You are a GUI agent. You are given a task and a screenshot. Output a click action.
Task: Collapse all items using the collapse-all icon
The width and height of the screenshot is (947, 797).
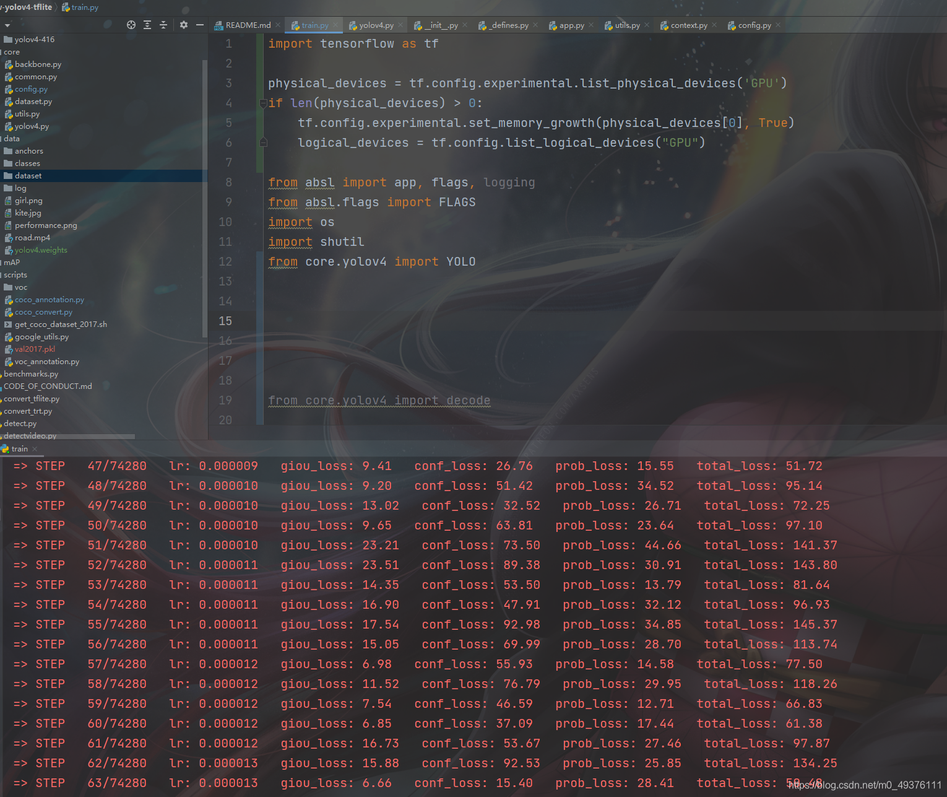163,25
